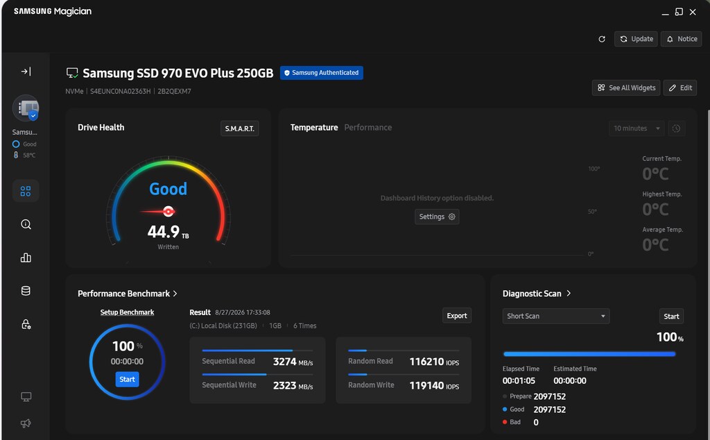Click See All Widgets button
Image resolution: width=710 pixels, height=440 pixels.
click(x=626, y=88)
